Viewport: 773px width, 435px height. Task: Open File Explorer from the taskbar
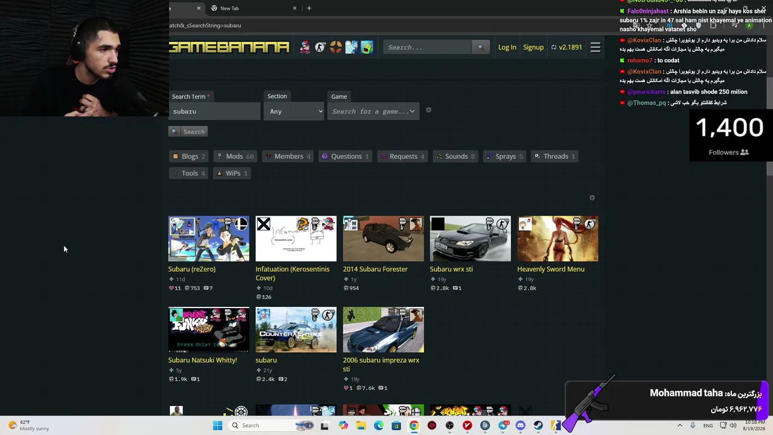click(x=361, y=425)
